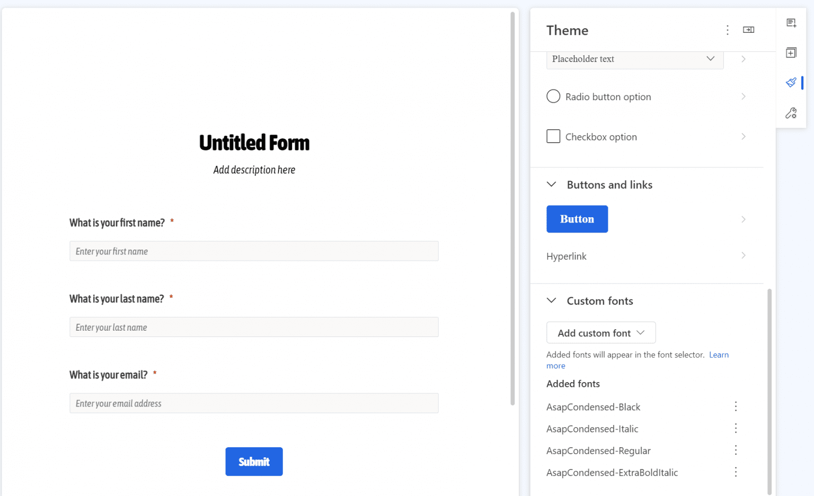Collapse the Custom fonts section
Image resolution: width=814 pixels, height=496 pixels.
(x=551, y=300)
